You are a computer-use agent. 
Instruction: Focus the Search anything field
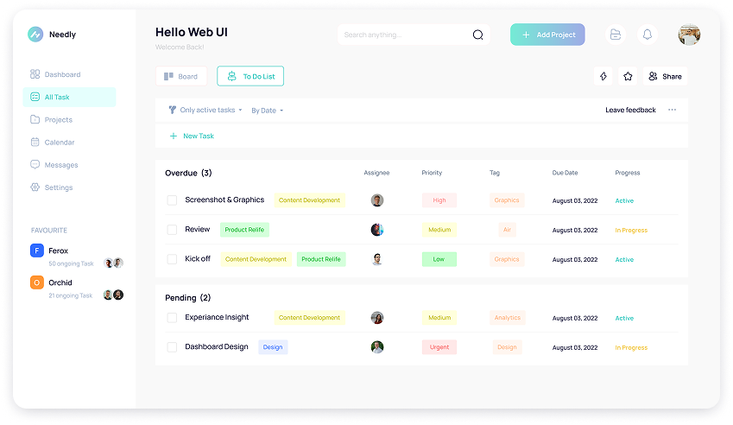pos(414,35)
